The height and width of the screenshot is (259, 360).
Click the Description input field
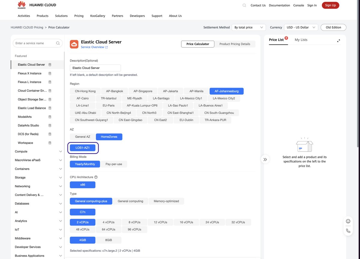pyautogui.click(x=95, y=68)
